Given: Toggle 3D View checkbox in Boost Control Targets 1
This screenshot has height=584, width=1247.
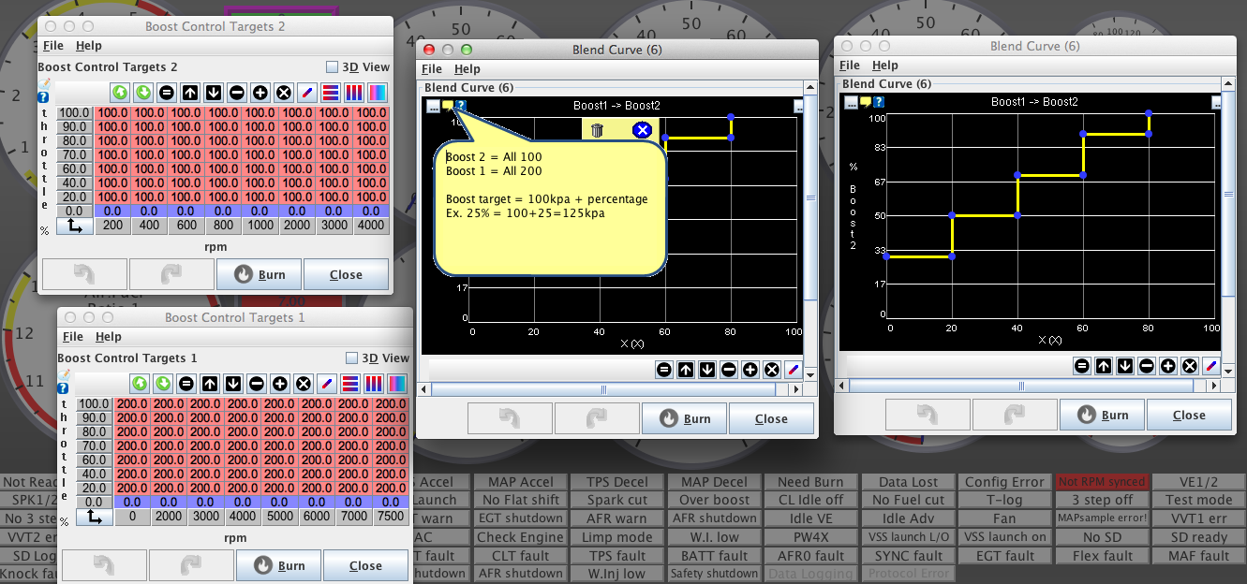Looking at the screenshot, I should pos(351,358).
